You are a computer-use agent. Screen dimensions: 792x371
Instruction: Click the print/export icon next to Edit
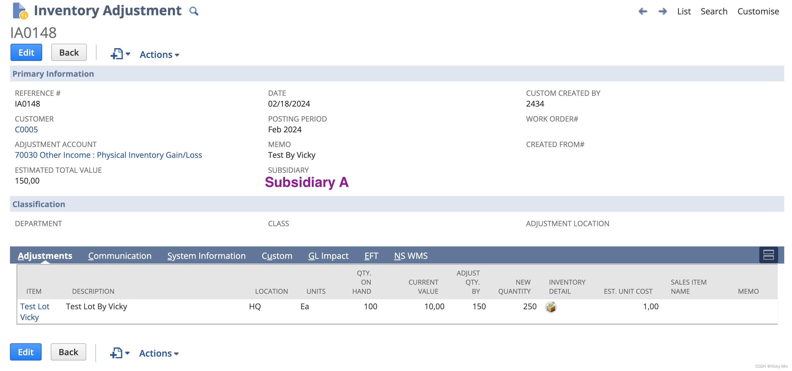pos(116,54)
